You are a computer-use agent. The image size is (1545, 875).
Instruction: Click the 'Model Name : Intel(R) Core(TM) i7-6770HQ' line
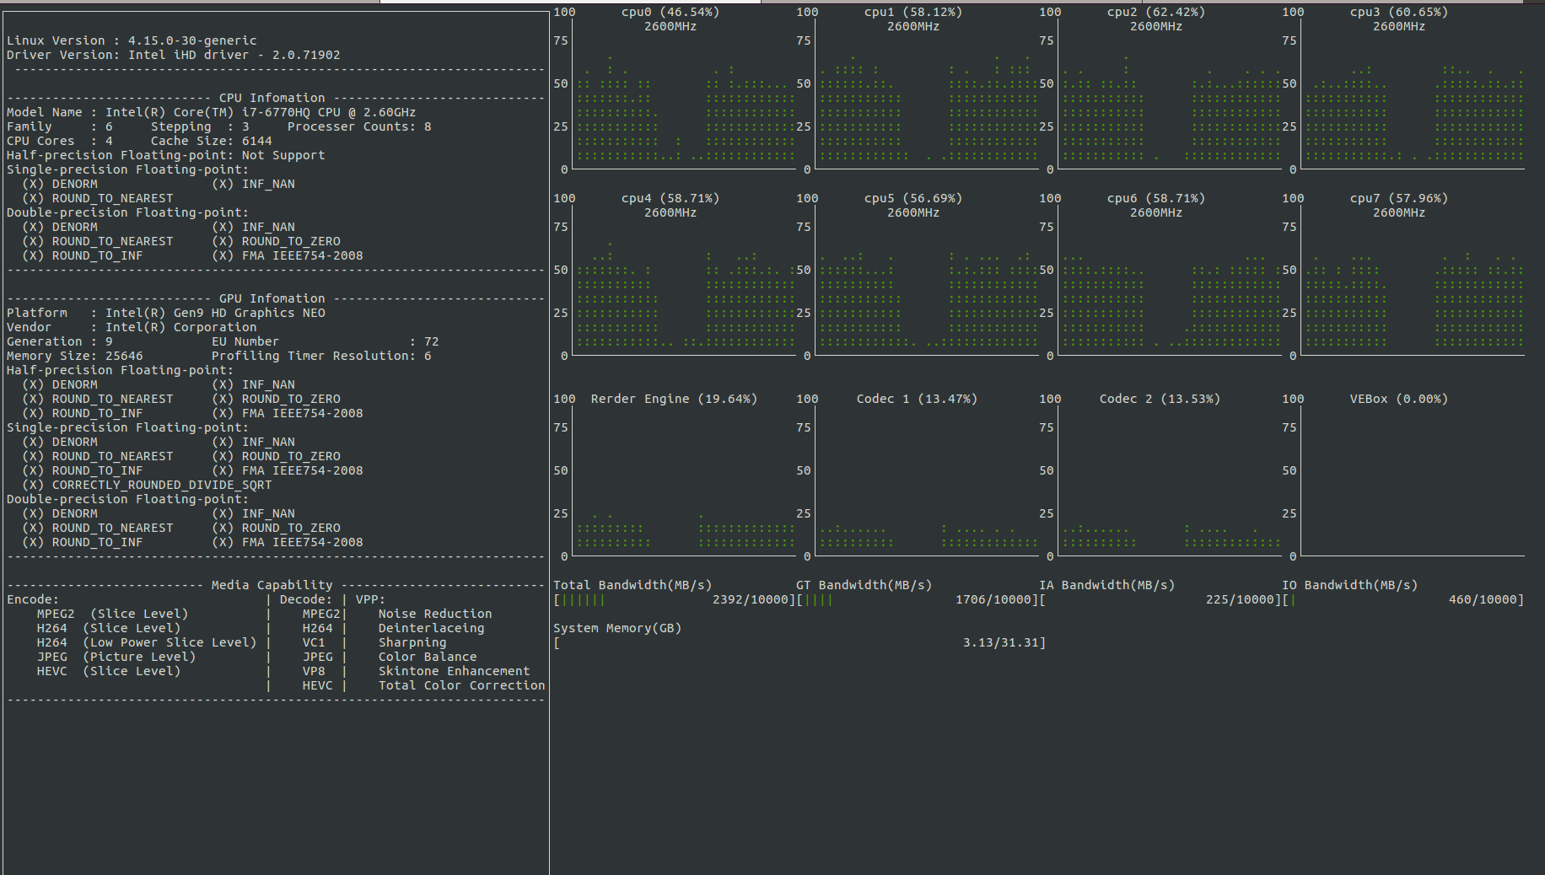[x=211, y=112]
